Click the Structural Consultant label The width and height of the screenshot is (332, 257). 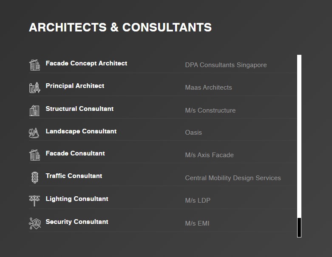(79, 109)
